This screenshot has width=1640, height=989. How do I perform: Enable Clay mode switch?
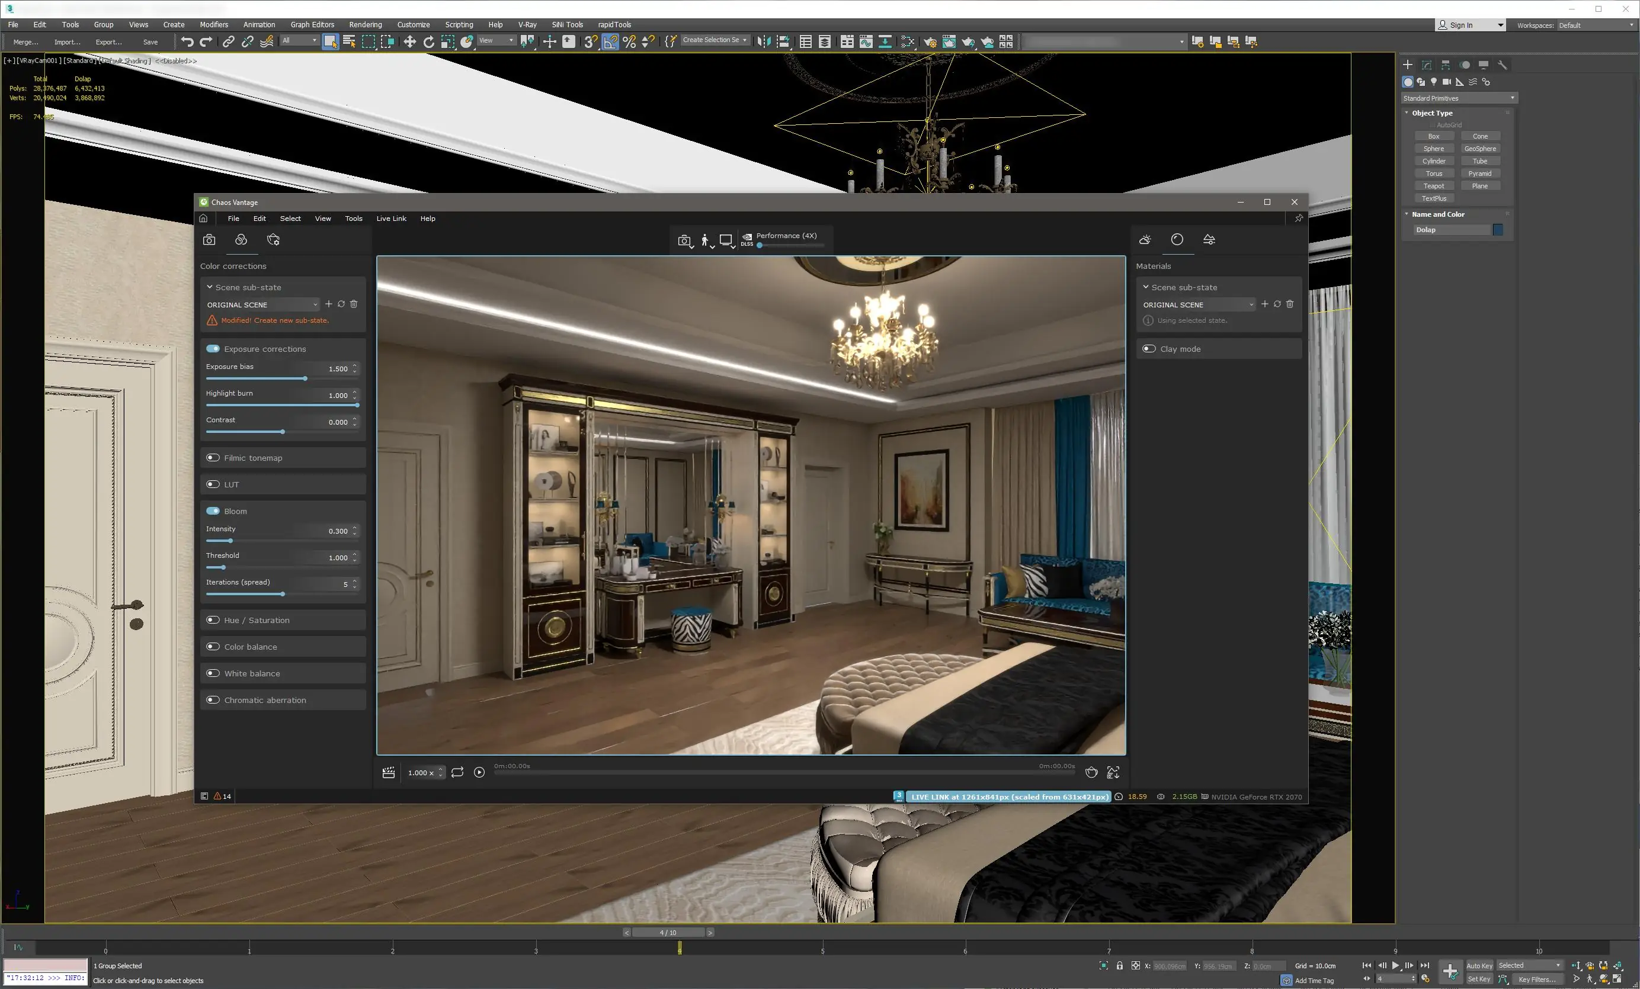click(x=1149, y=348)
